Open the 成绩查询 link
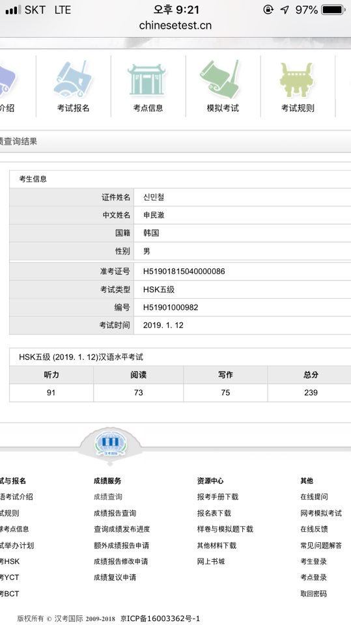This screenshot has width=351, height=625. [108, 497]
